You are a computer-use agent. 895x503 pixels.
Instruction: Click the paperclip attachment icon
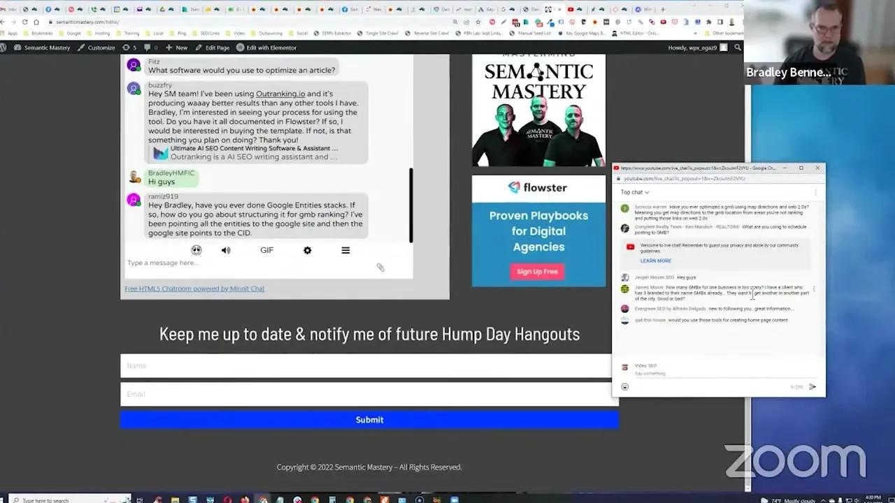(380, 267)
